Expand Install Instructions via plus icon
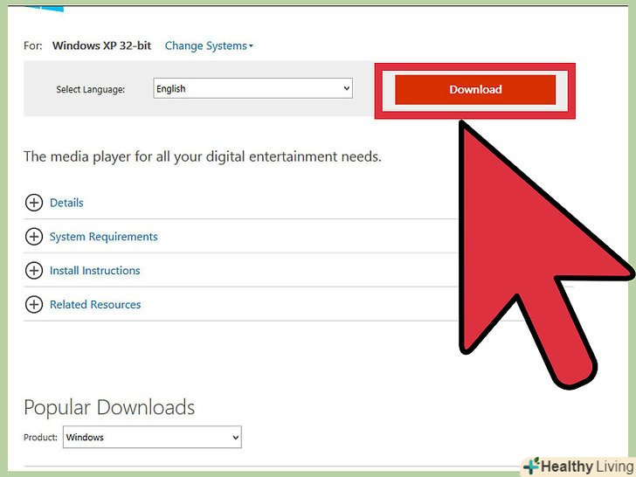This screenshot has width=636, height=477. [34, 271]
